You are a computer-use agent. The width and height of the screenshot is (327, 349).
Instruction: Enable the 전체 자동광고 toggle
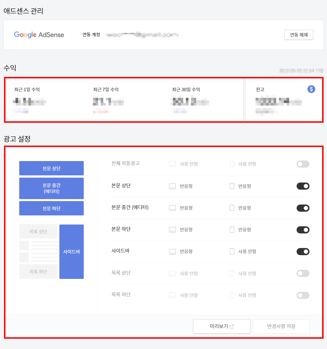(303, 164)
